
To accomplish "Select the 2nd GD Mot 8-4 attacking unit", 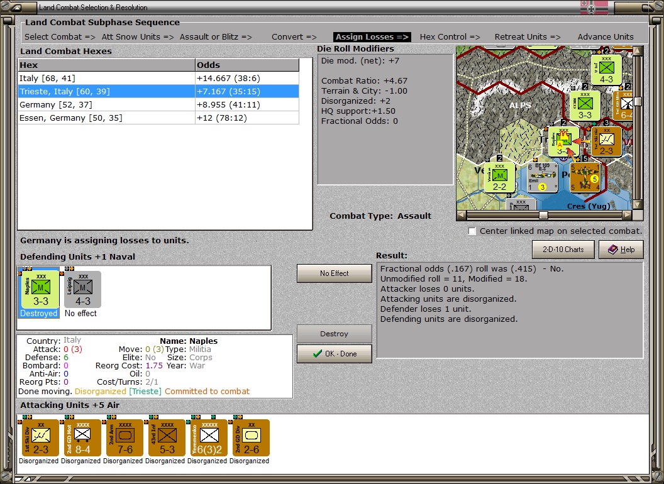I will coord(82,438).
